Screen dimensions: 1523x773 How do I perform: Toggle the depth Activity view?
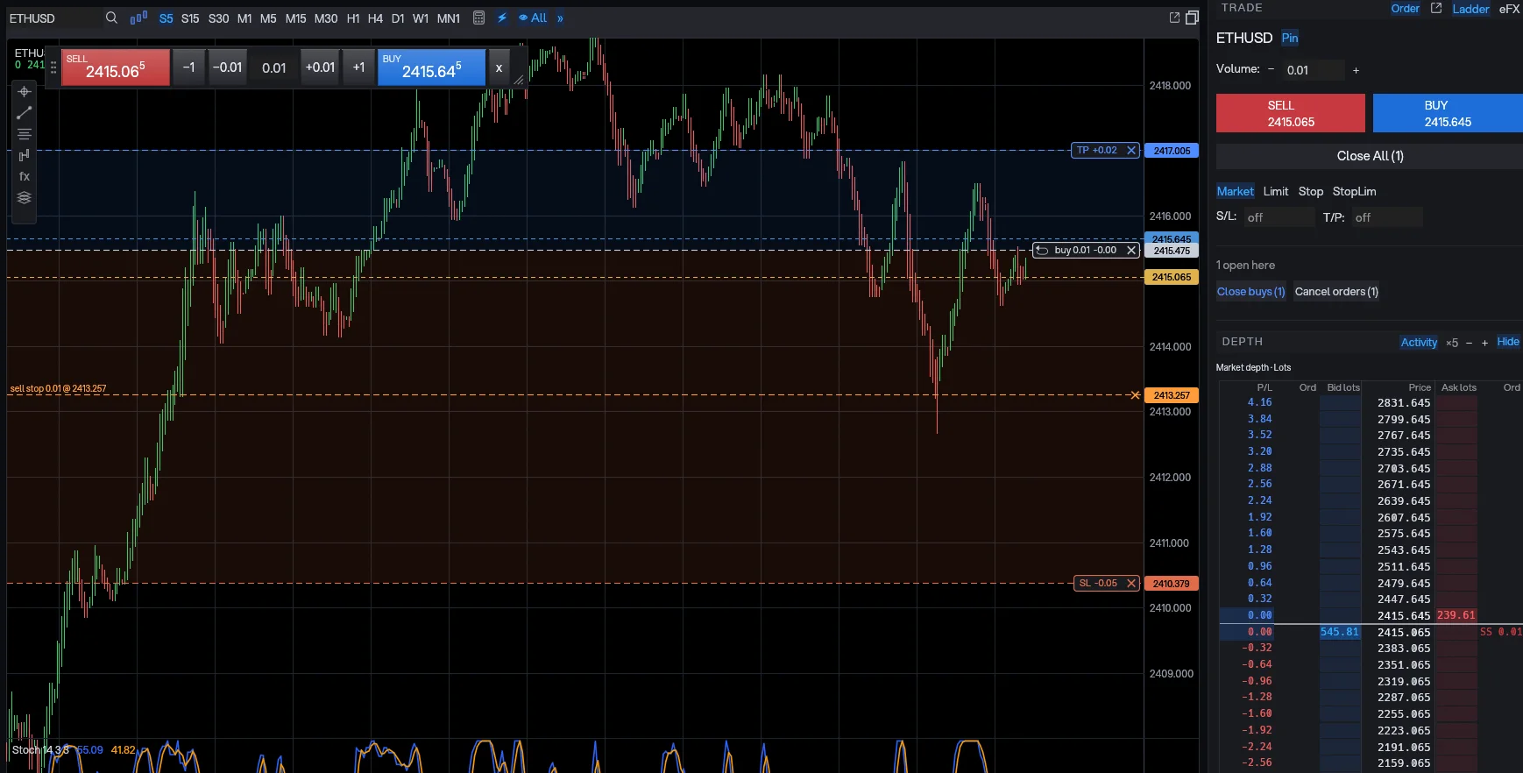(x=1419, y=343)
